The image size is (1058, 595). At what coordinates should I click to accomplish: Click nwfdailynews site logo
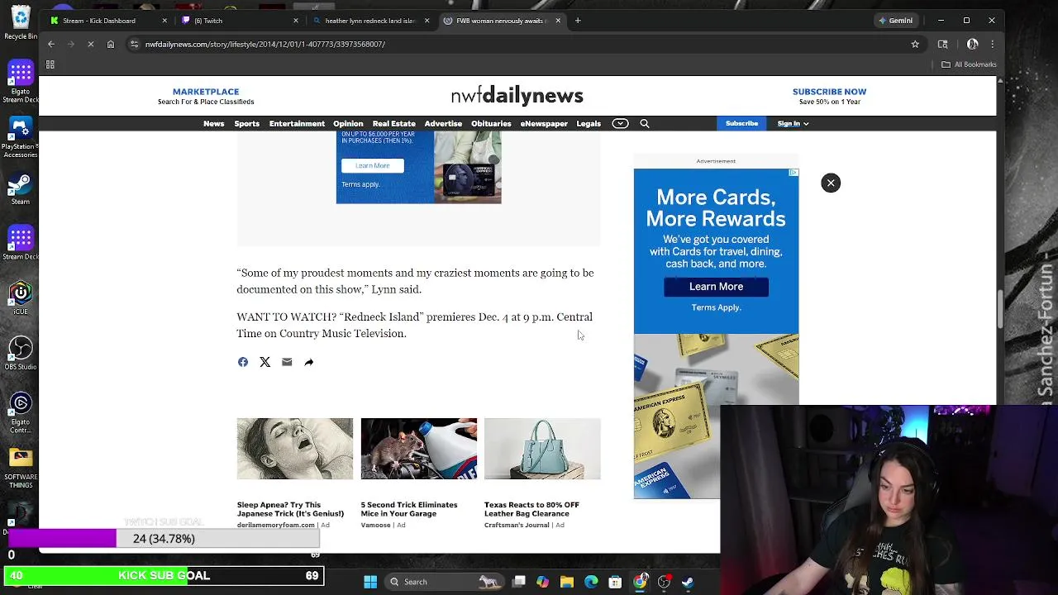517,96
